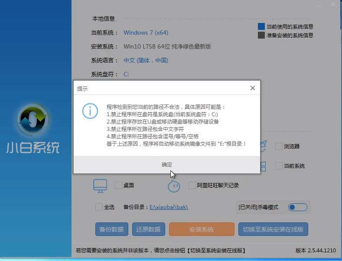Click the blue 当前使用的系统信息 legend swatch
This screenshot has height=261, width=342.
[x=261, y=27]
